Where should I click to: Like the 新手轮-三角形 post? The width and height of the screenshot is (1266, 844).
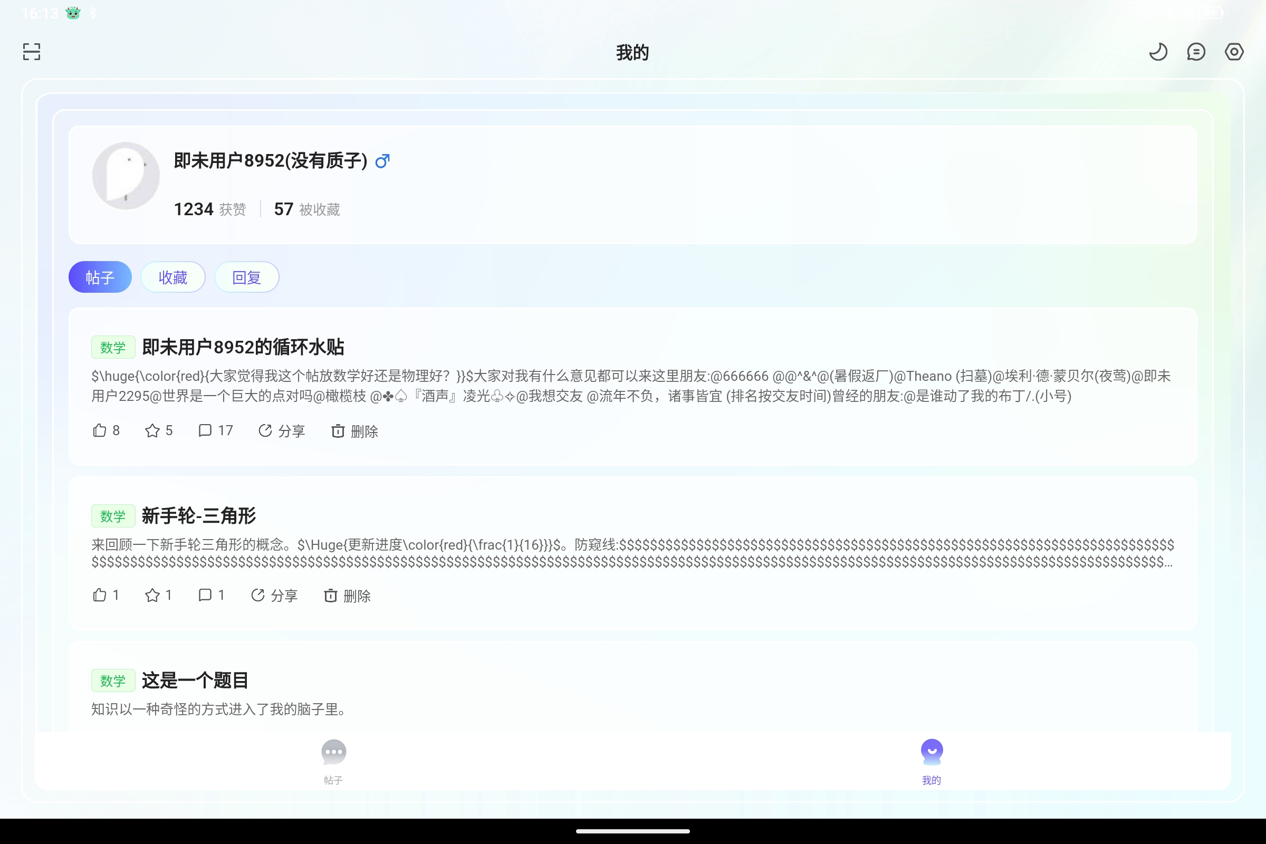[x=105, y=596]
